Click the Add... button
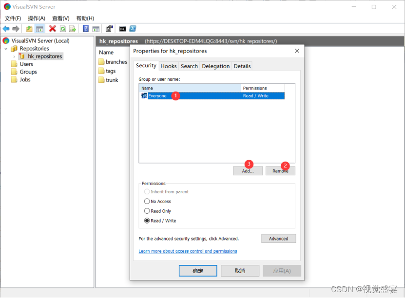This screenshot has width=405, height=298. 248,171
